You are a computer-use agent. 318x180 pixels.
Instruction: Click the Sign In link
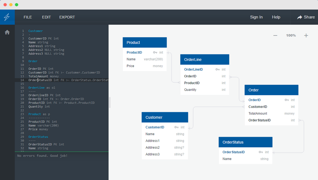256,17
